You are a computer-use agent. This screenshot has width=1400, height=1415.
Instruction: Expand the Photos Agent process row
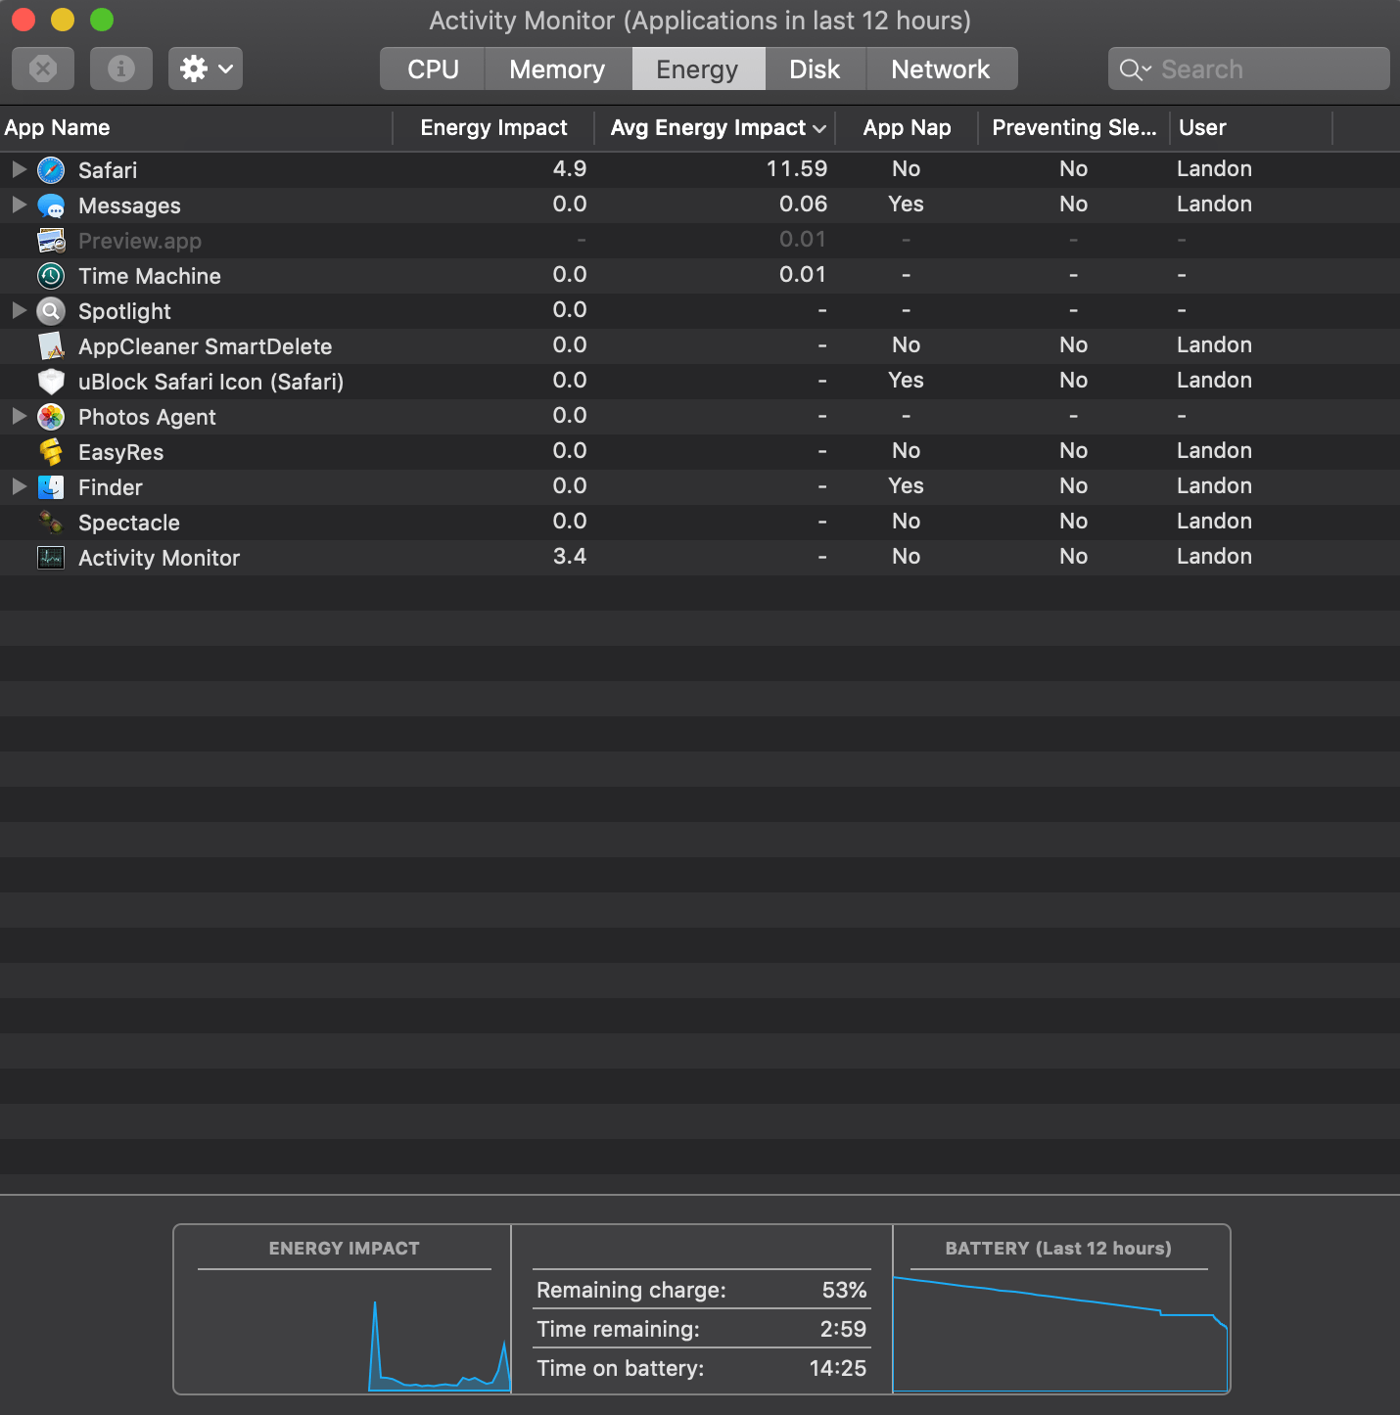19,416
